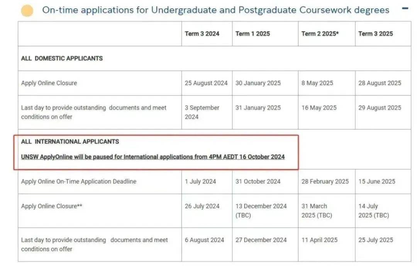The height and width of the screenshot is (269, 417).
Task: Click the Apply Online On-Time Application Deadline label
Action: [79, 181]
